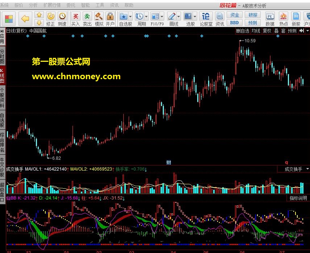Viewport: 310px width, 253px height.
Task: Open the 分析 menu
Action: point(33,5)
